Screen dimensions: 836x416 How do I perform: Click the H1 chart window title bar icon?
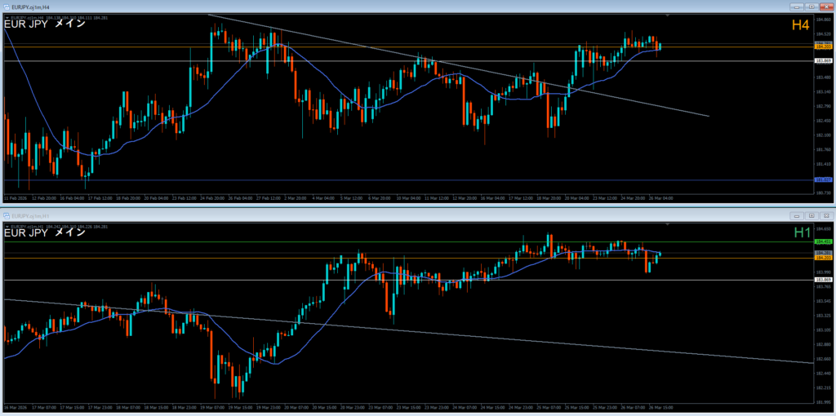[x=7, y=215]
